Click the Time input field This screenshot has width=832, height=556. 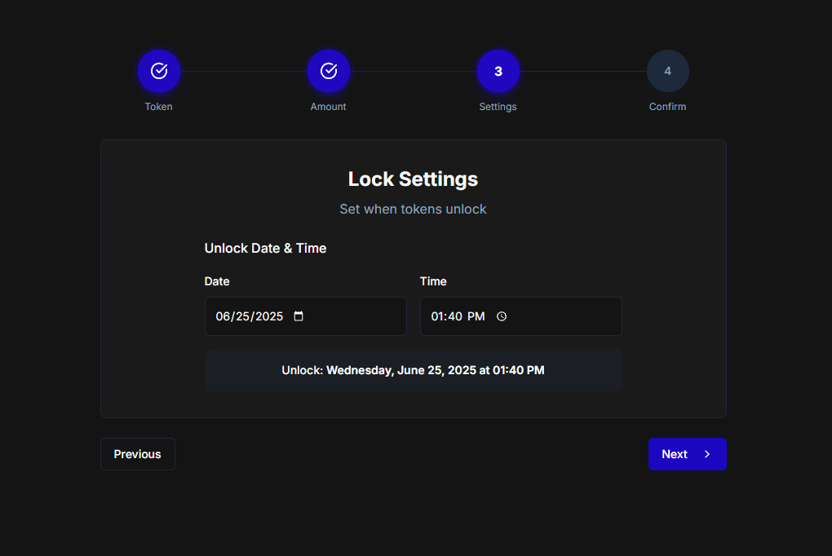tap(521, 316)
